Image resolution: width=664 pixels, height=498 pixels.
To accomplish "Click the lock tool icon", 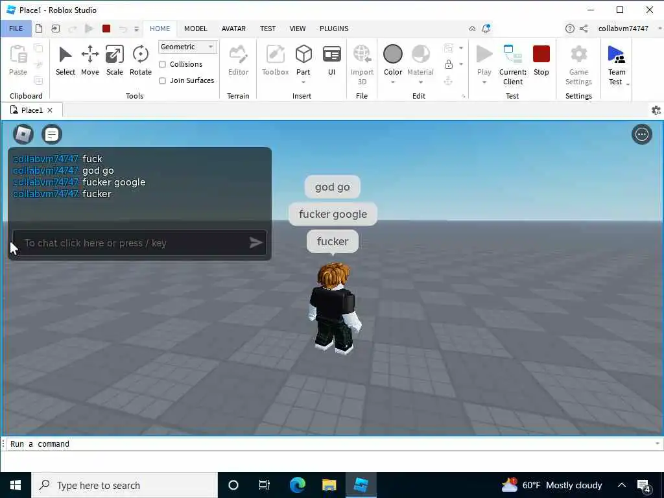I will click(x=449, y=64).
